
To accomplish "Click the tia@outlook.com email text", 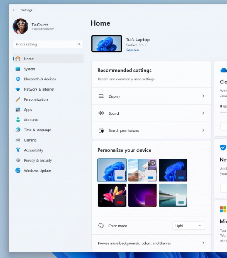I will click(x=43, y=29).
